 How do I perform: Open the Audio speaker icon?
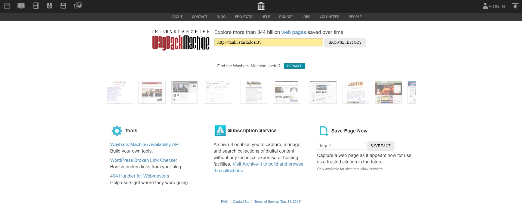(x=50, y=6)
